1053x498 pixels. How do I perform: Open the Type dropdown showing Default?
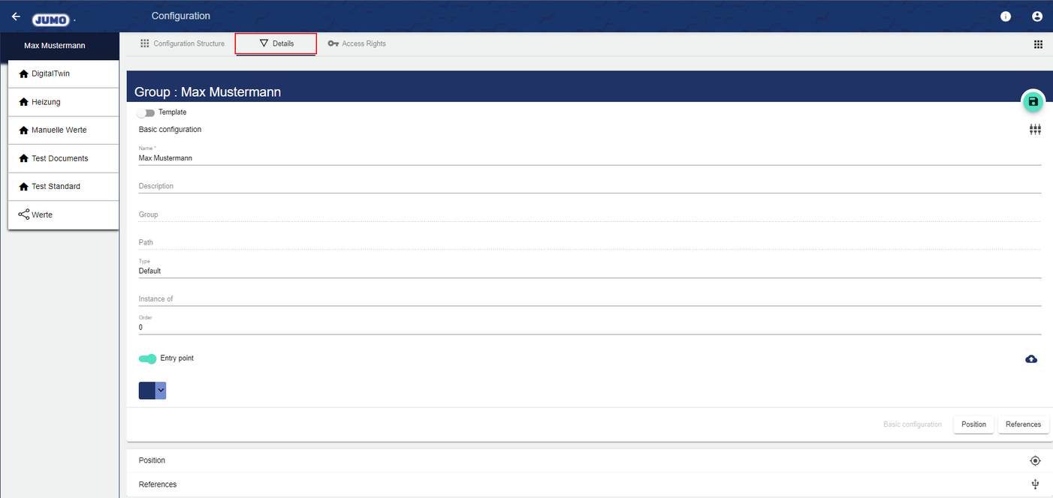pyautogui.click(x=589, y=271)
